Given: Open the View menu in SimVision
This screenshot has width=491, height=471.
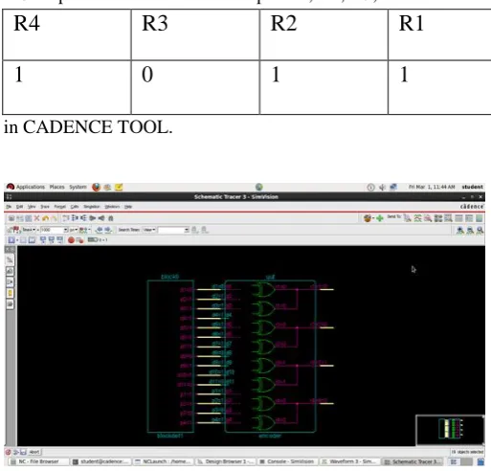Looking at the screenshot, I should [x=32, y=207].
